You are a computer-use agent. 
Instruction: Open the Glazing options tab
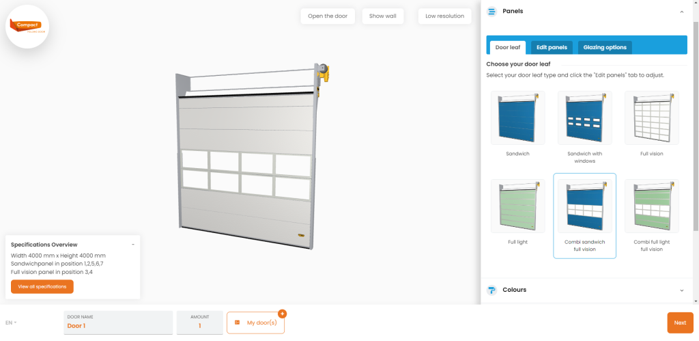click(605, 47)
